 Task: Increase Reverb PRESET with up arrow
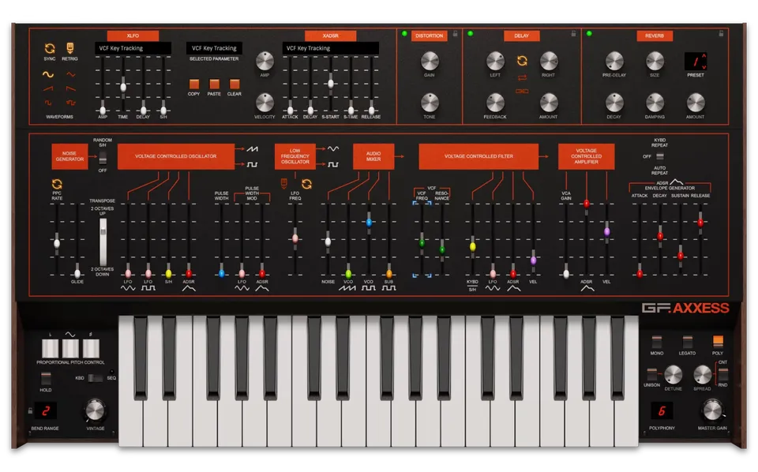click(x=704, y=56)
